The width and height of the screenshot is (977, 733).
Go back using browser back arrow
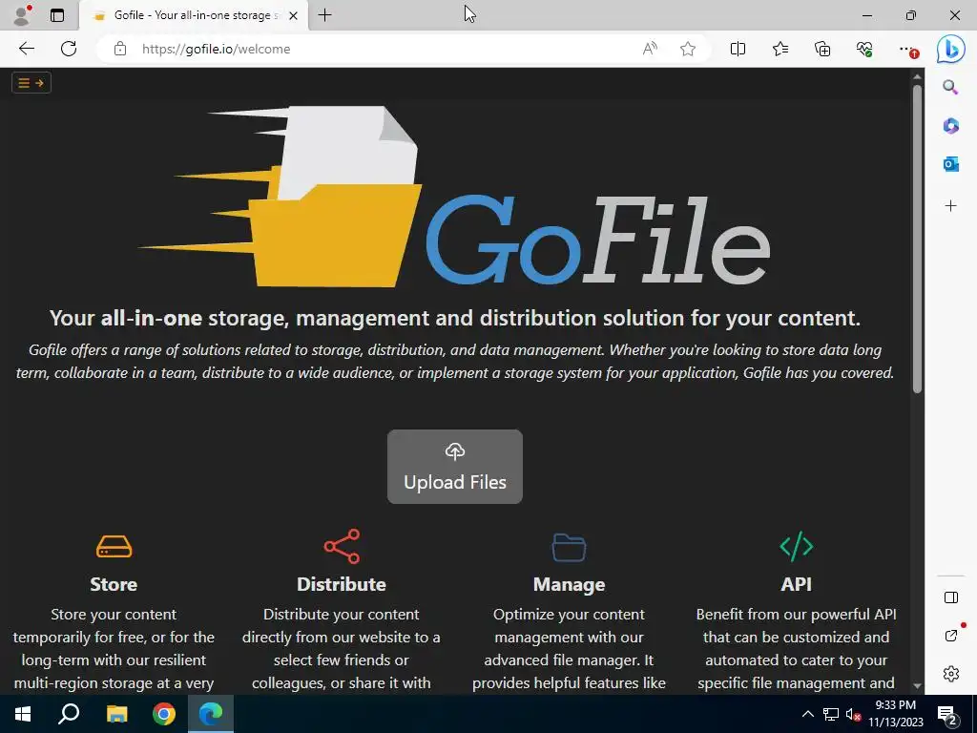coord(26,49)
